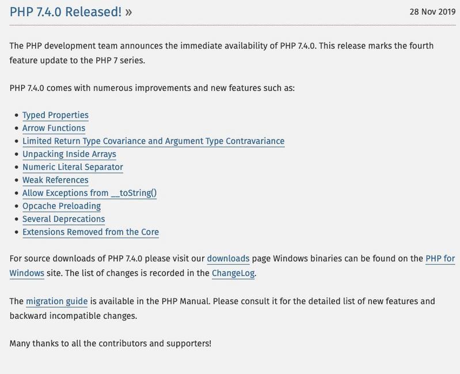Screen dimensions: 460x374
Task: Open the Unpacking Inside Arrays link
Action: [69, 154]
